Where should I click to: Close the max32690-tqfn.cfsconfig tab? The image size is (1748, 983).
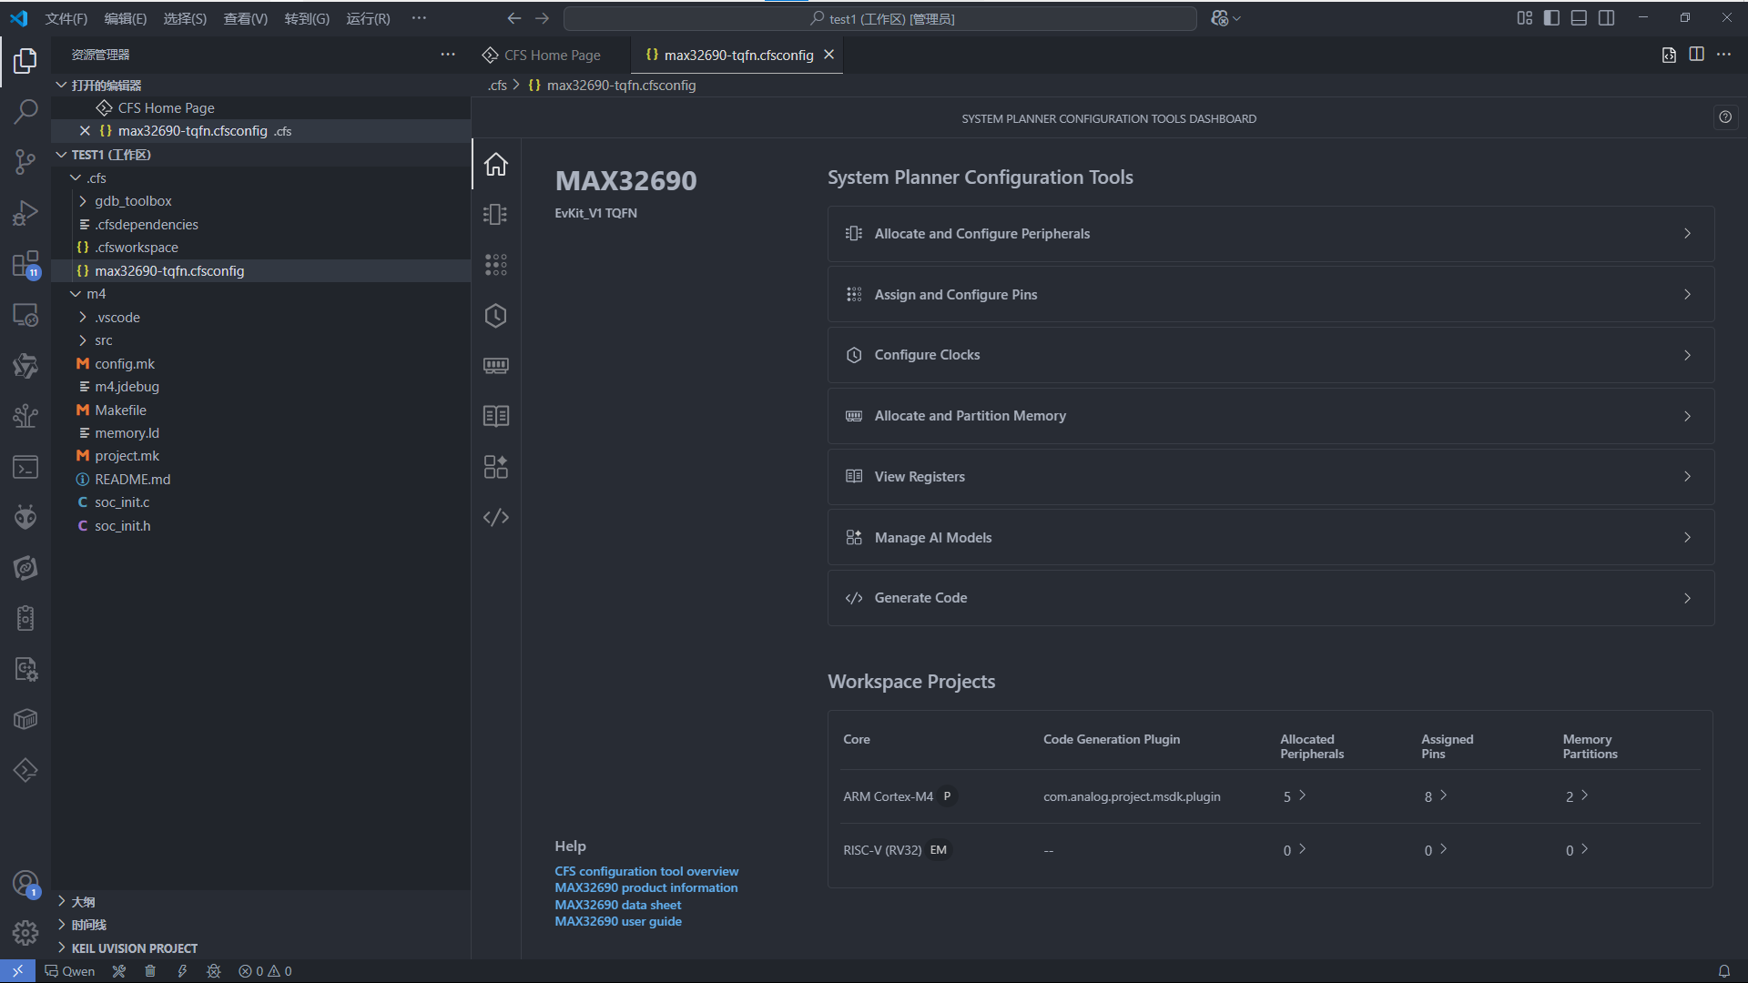pos(828,55)
